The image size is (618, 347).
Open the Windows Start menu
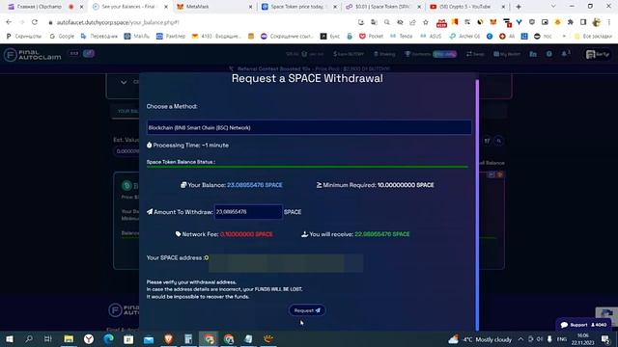[9, 338]
